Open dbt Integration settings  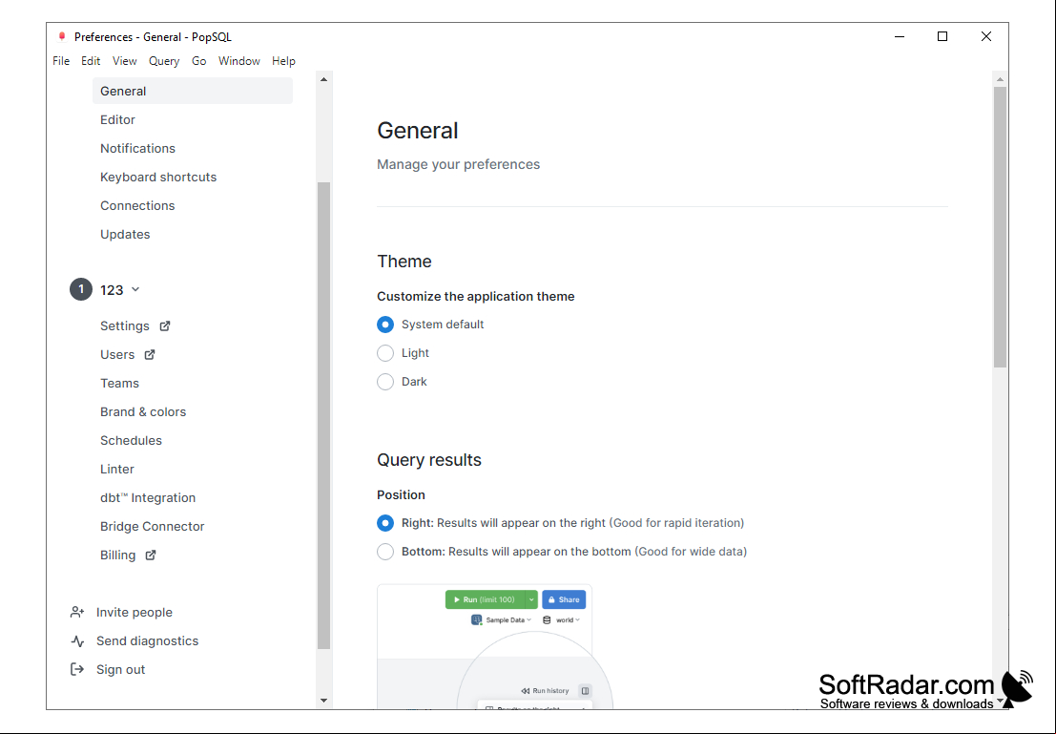point(148,498)
